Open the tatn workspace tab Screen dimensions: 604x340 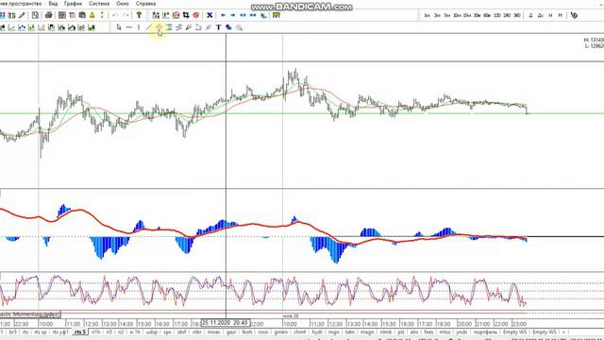point(350,331)
